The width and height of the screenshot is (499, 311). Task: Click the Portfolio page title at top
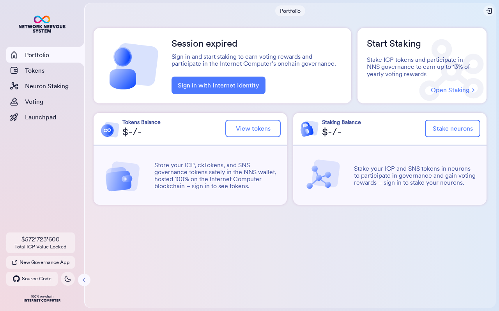tap(290, 11)
